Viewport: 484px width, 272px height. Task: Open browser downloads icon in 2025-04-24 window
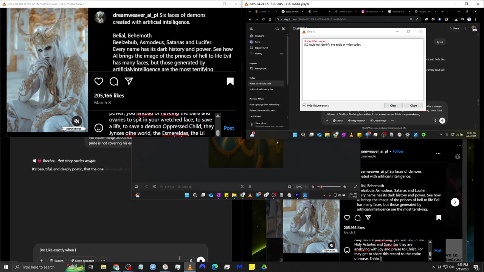pos(456,19)
